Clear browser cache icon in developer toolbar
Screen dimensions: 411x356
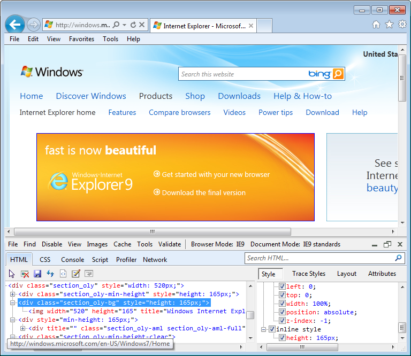(25, 274)
